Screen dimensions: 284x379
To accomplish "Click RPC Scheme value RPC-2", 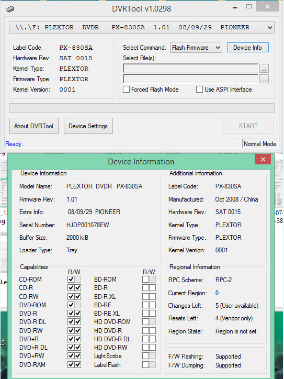I will pyautogui.click(x=224, y=280).
